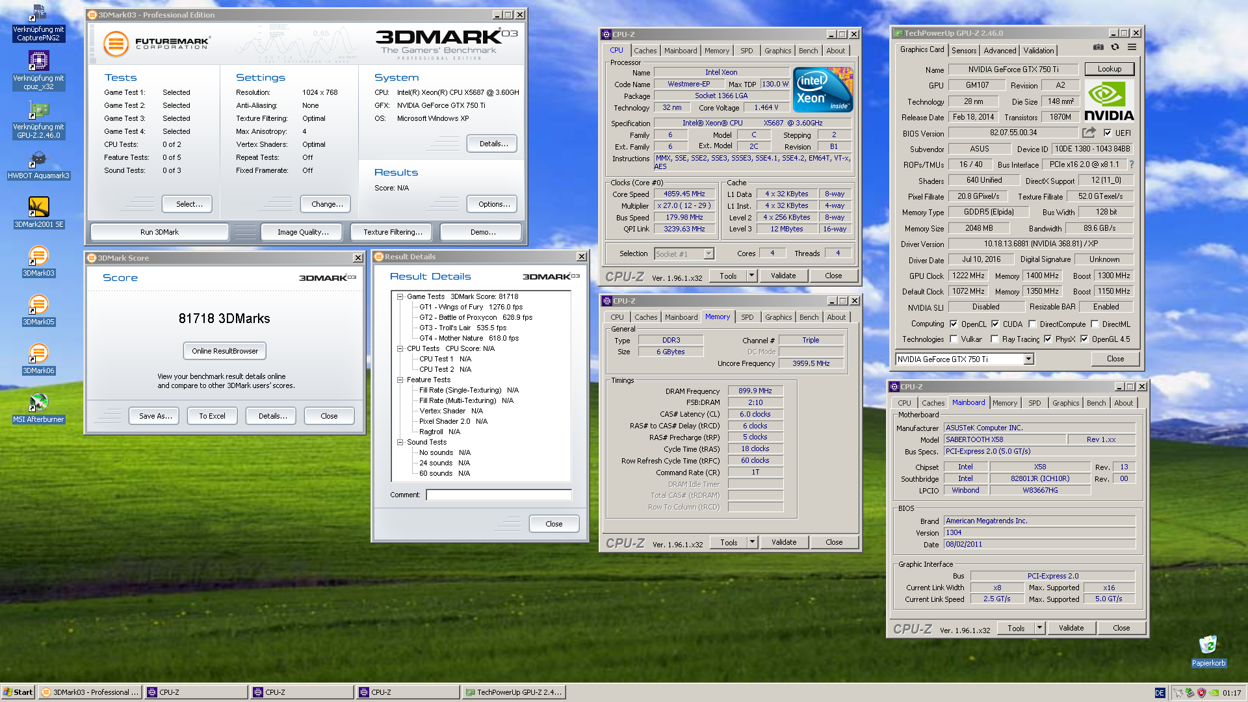1248x702 pixels.
Task: Toggle CUDA computing checkbox
Action: pos(995,324)
